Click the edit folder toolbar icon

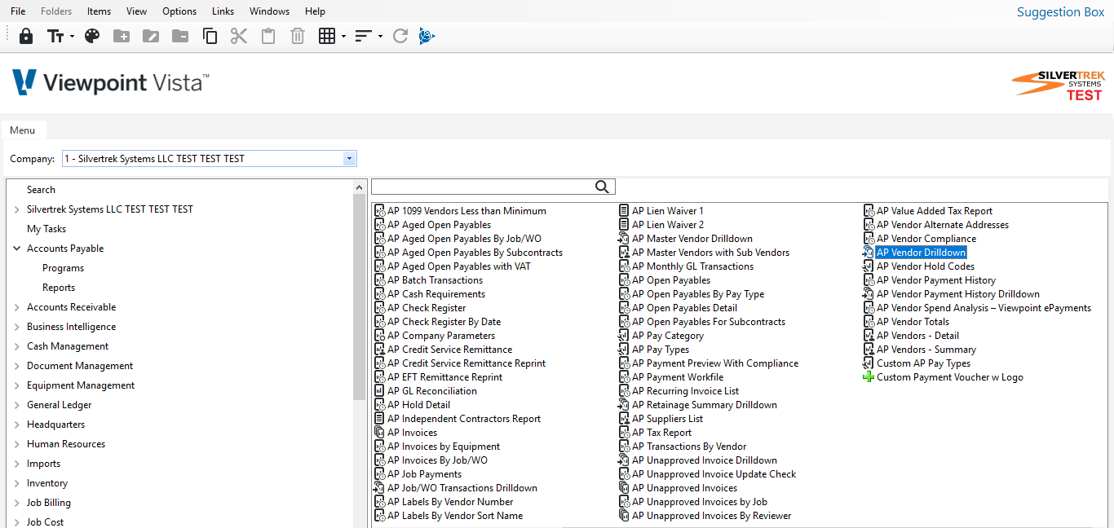point(151,36)
